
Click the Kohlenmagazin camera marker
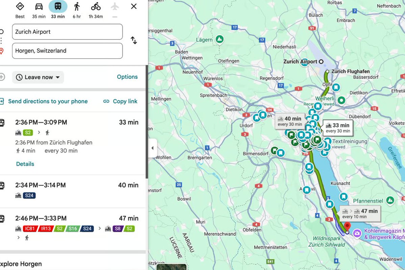357,233
